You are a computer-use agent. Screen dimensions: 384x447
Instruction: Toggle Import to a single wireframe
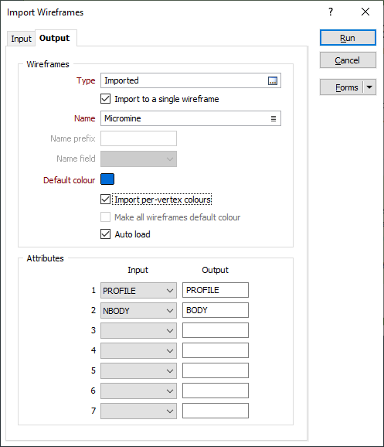tap(105, 99)
